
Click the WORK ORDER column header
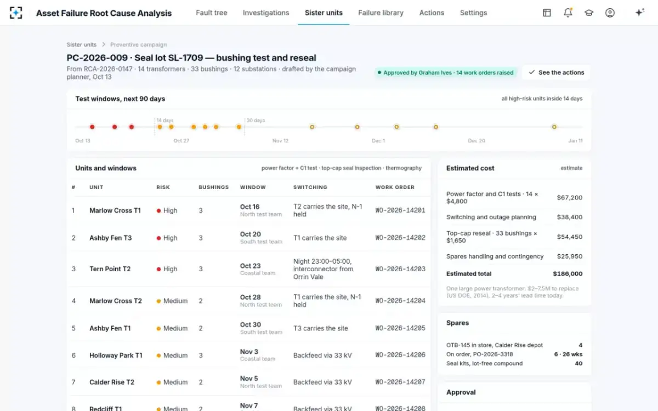point(395,187)
